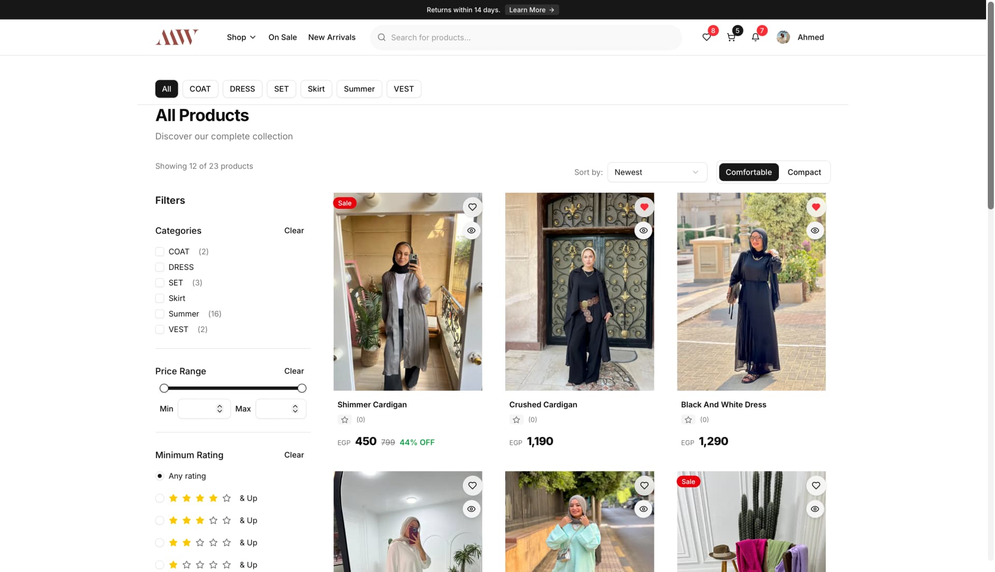Open the Sort by Newest dropdown
This screenshot has width=995, height=572.
pyautogui.click(x=657, y=172)
